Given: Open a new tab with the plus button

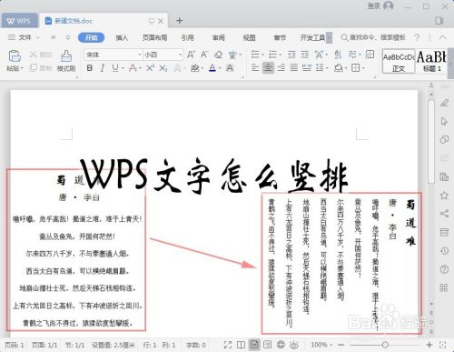Looking at the screenshot, I should [179, 20].
